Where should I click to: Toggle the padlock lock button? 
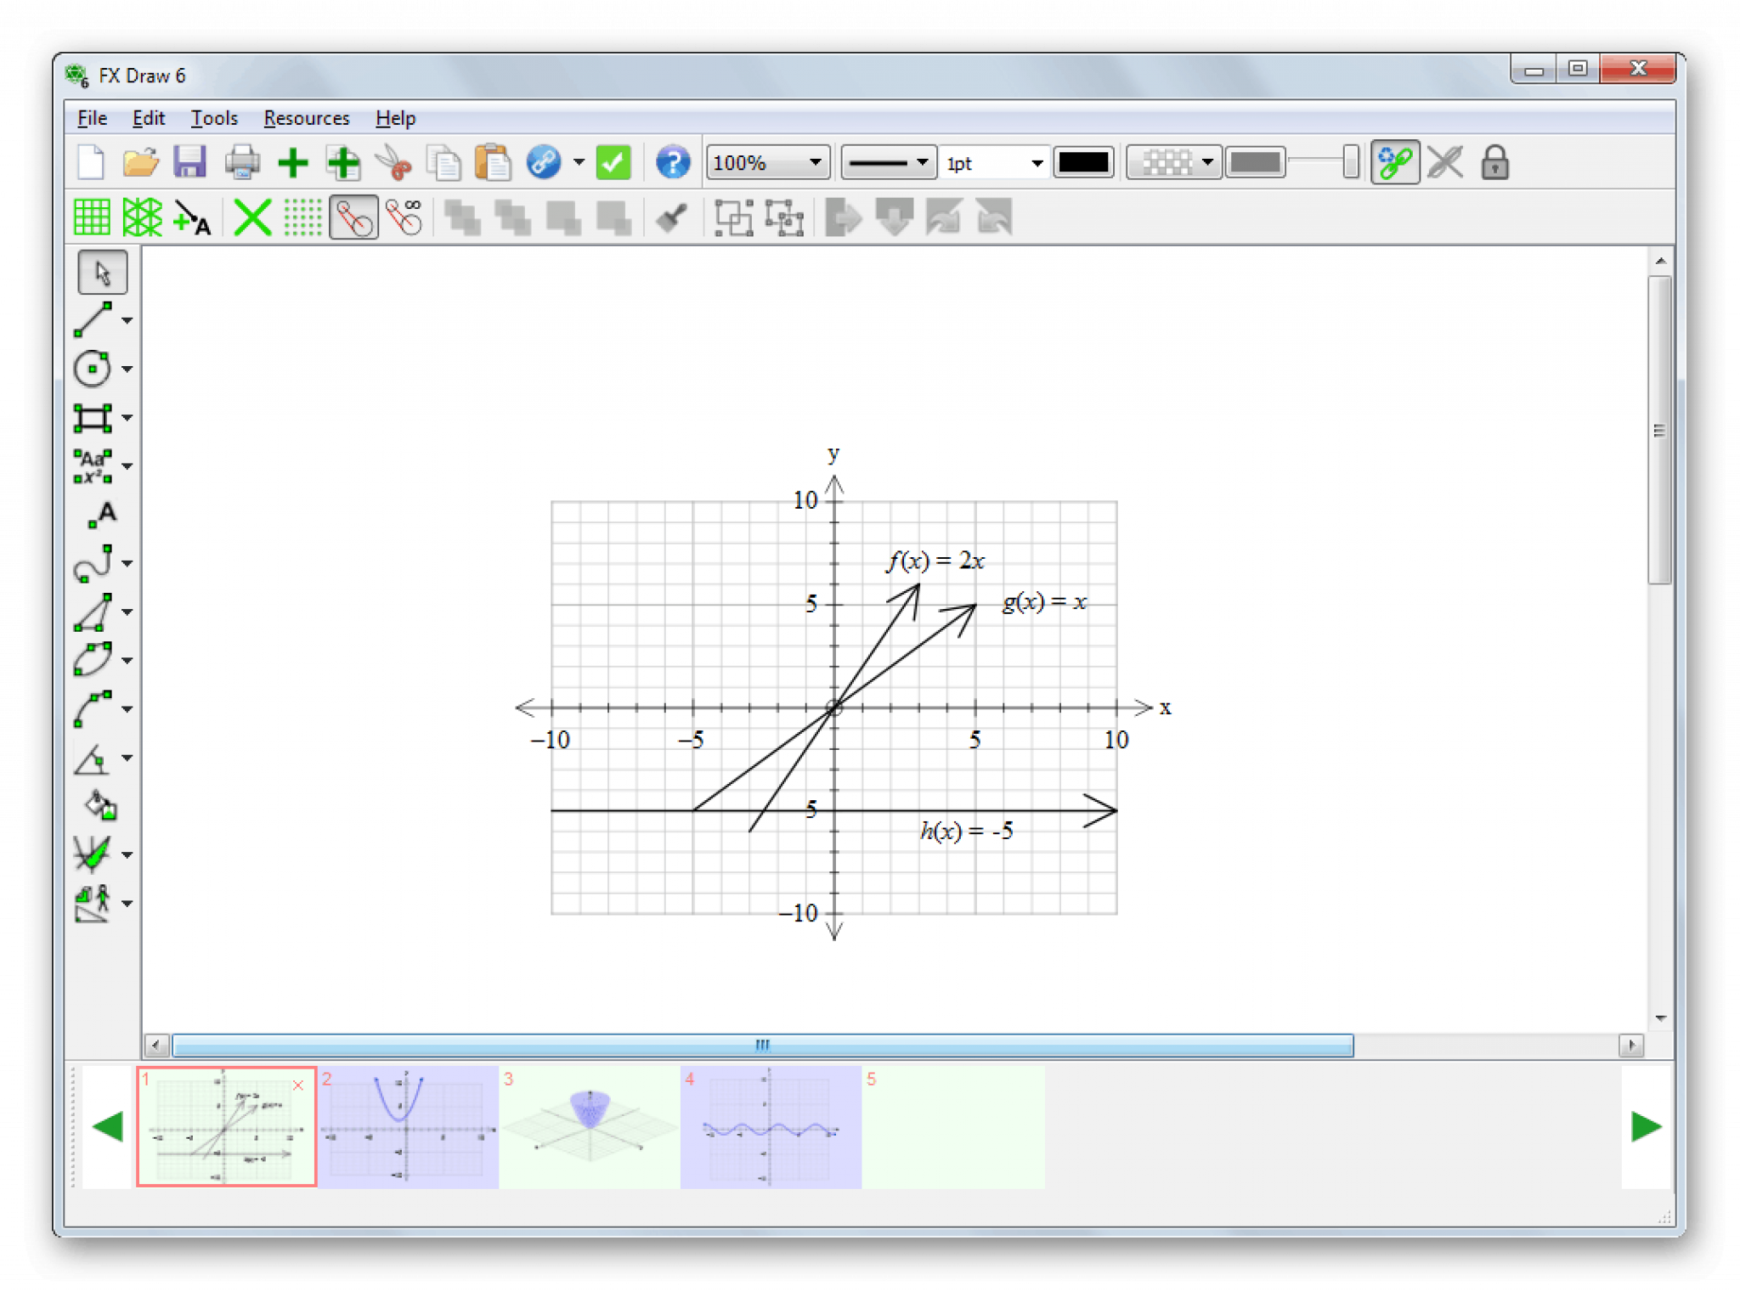[x=1494, y=162]
